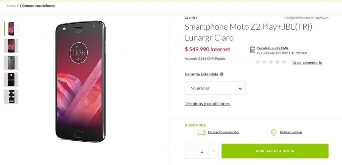342x165 pixels.
Task: Open the MÁS thumbnail for more images
Action: [11, 96]
